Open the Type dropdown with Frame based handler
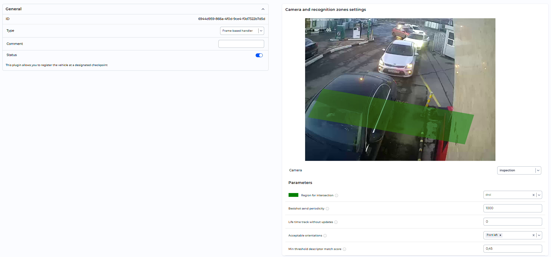551x257 pixels. pyautogui.click(x=242, y=31)
